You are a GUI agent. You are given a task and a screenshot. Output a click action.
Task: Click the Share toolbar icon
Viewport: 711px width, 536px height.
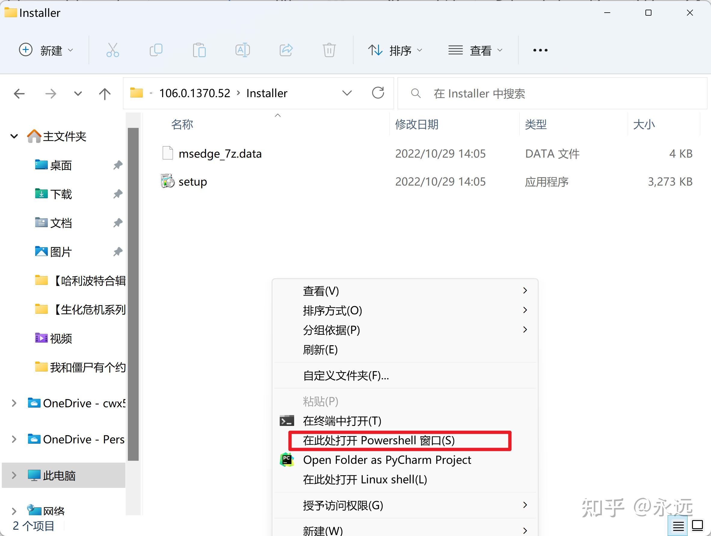(286, 50)
